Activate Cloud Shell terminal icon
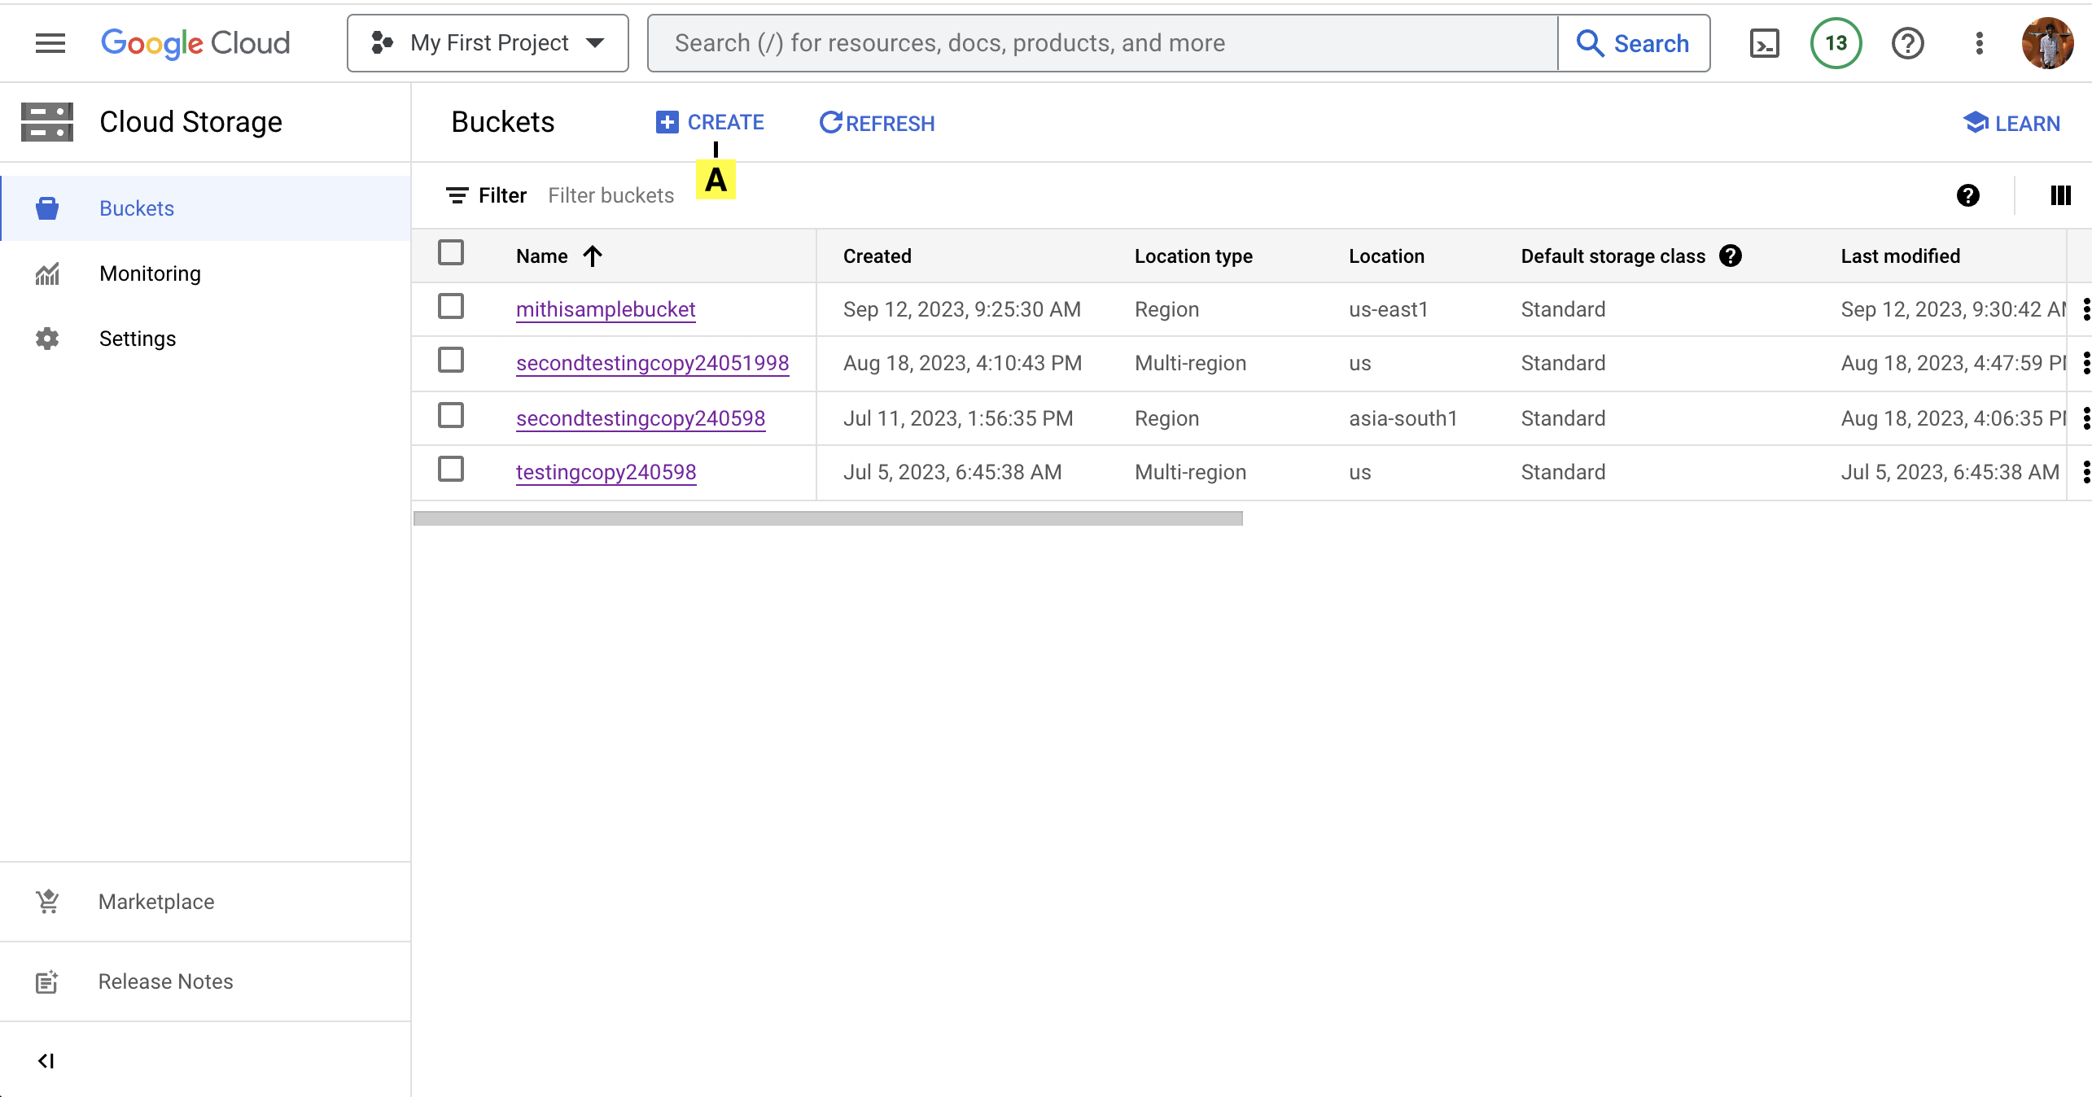The image size is (2092, 1097). click(x=1764, y=43)
